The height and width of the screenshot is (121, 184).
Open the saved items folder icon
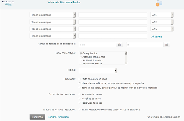(159, 4)
